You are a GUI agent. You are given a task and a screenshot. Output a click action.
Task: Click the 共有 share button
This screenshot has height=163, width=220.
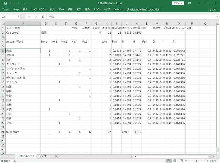tap(212, 10)
